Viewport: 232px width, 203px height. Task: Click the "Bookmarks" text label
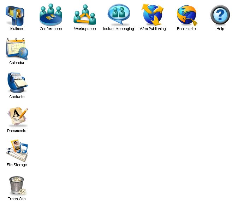coord(186,29)
